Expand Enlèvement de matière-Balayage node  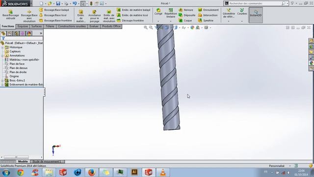[2, 85]
